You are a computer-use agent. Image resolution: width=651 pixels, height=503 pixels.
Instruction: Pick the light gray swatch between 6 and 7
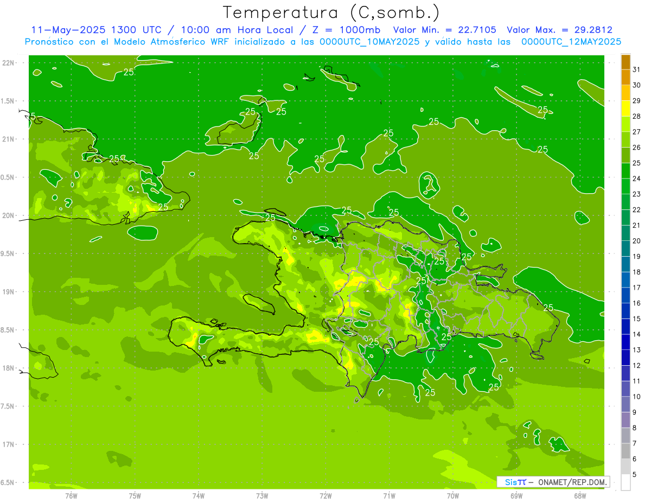coord(626,451)
